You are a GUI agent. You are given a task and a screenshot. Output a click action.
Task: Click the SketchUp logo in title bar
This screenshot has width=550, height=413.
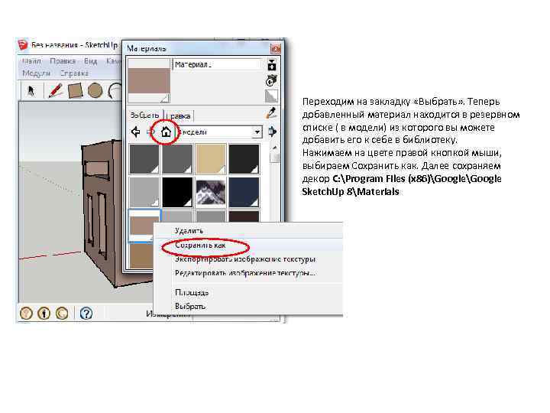coord(22,44)
